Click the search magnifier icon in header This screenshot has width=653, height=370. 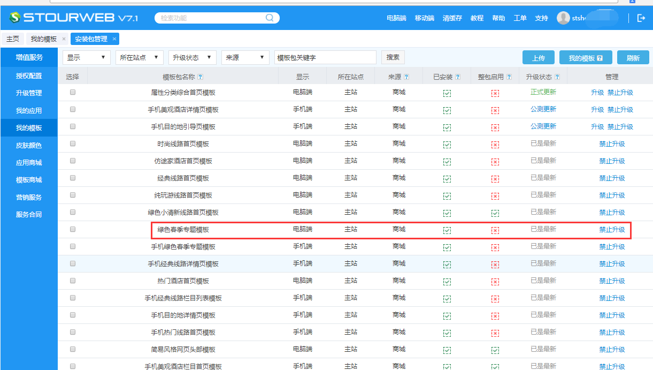coord(270,18)
